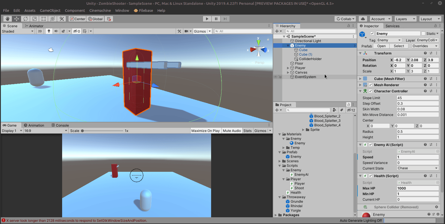Click the prefab Select button
This screenshot has height=224, width=445.
(399, 46)
